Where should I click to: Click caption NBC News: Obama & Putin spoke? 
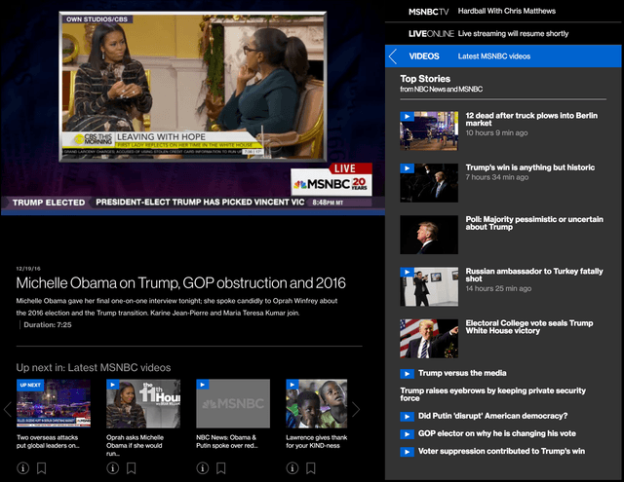227,441
